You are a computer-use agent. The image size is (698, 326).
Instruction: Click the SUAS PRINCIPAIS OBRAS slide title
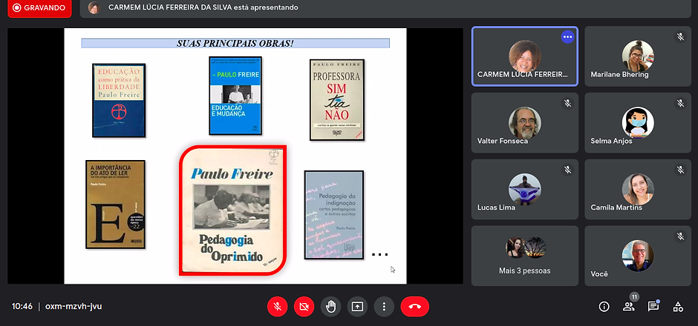point(235,43)
